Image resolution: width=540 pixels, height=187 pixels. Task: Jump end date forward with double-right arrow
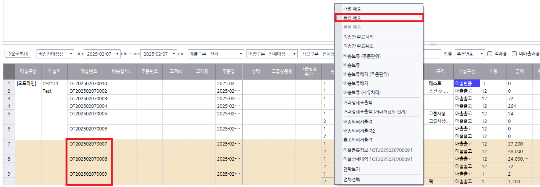(x=182, y=54)
